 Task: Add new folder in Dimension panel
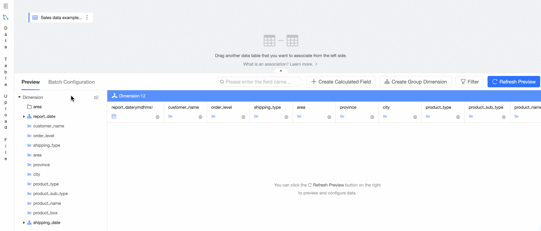96,97
